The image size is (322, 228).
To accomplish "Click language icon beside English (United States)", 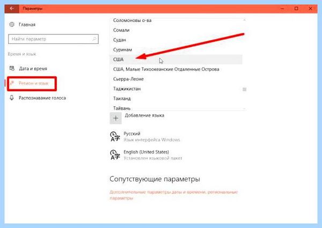I will [x=115, y=155].
